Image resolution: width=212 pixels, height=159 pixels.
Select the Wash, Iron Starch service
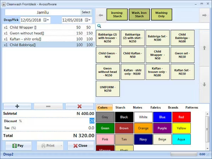[x=139, y=14]
